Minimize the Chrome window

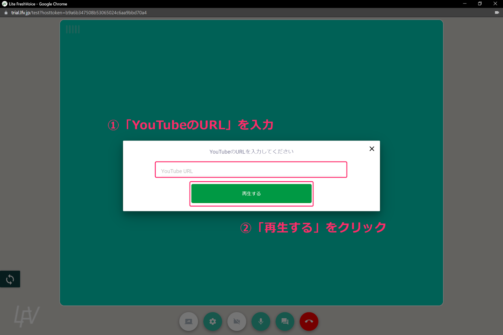click(465, 4)
